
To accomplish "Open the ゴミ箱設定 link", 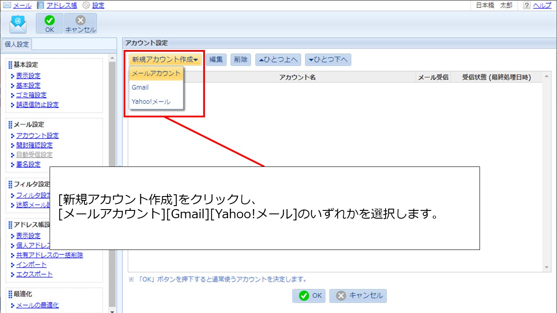I will click(31, 95).
